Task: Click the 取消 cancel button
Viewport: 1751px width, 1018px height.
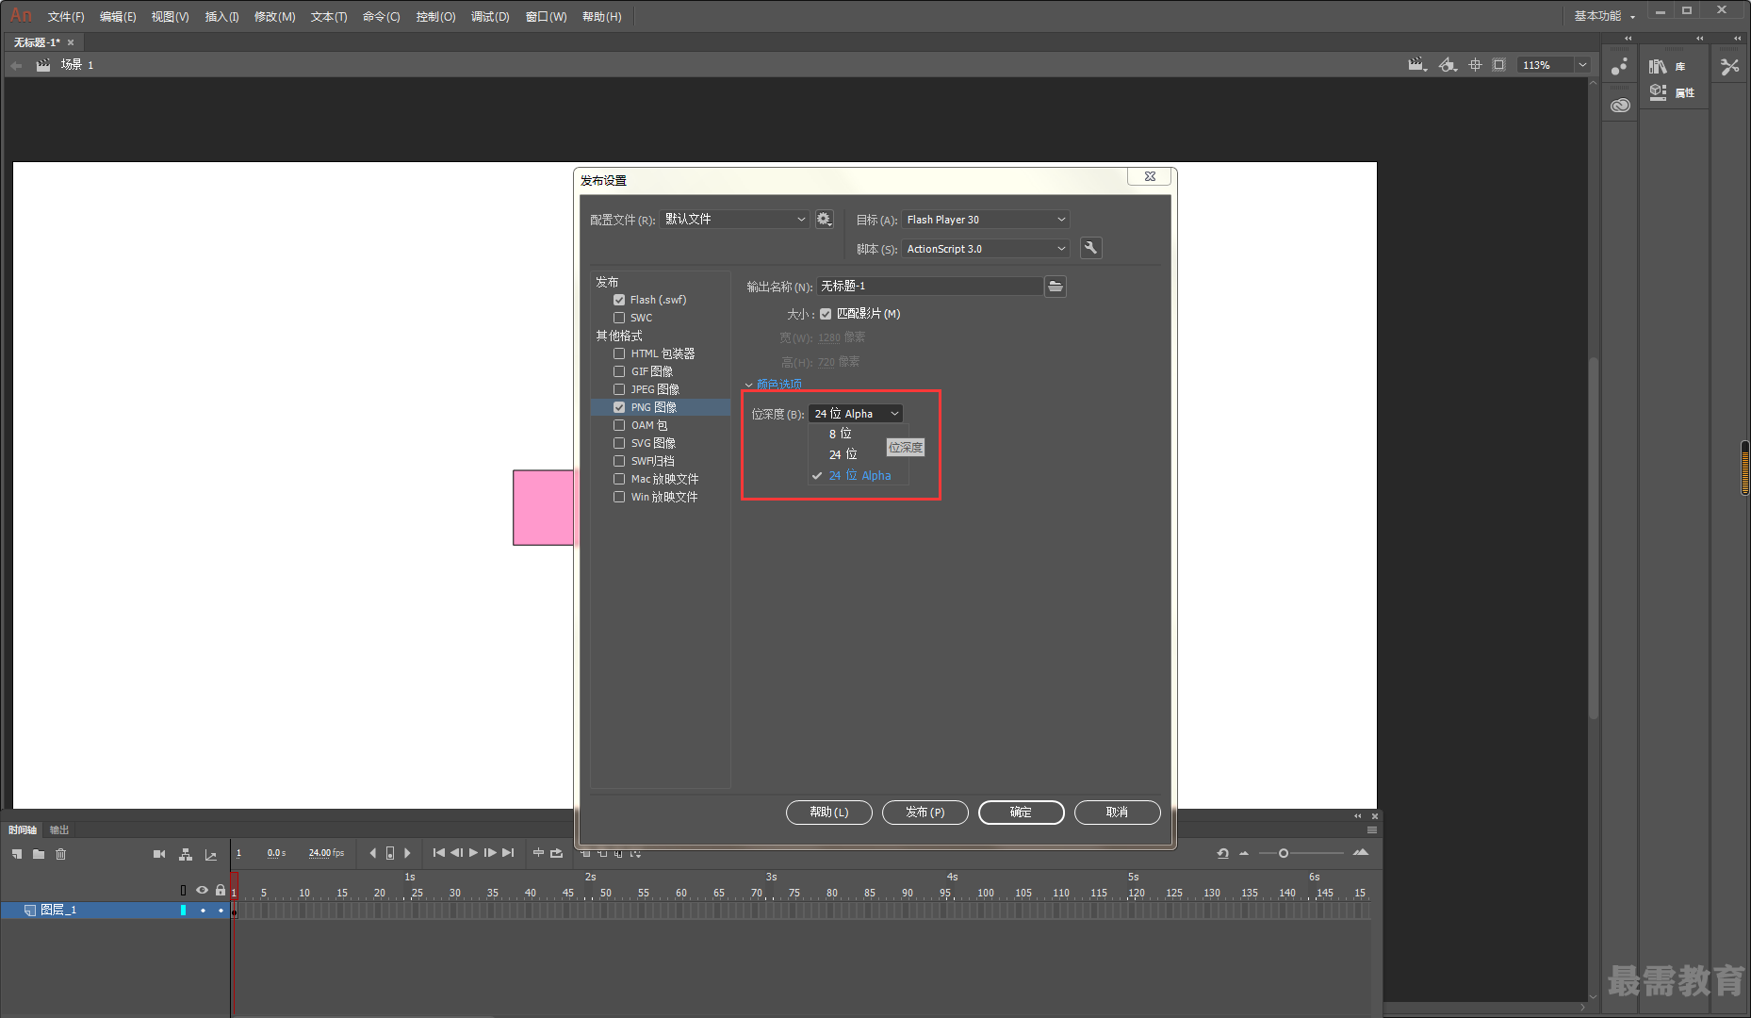Action: pyautogui.click(x=1118, y=812)
